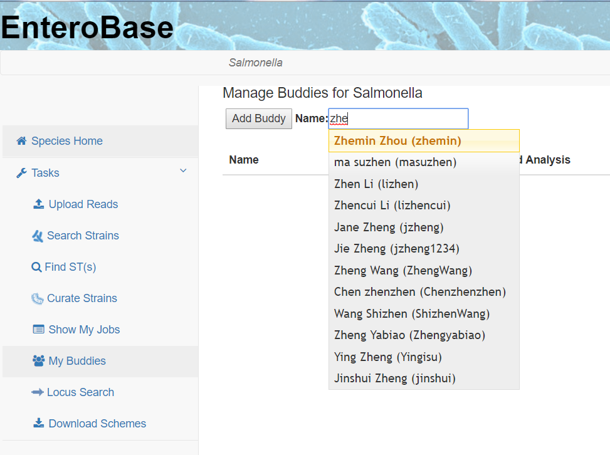The image size is (610, 455).
Task: Click the My Buddies people icon
Action: coord(38,361)
